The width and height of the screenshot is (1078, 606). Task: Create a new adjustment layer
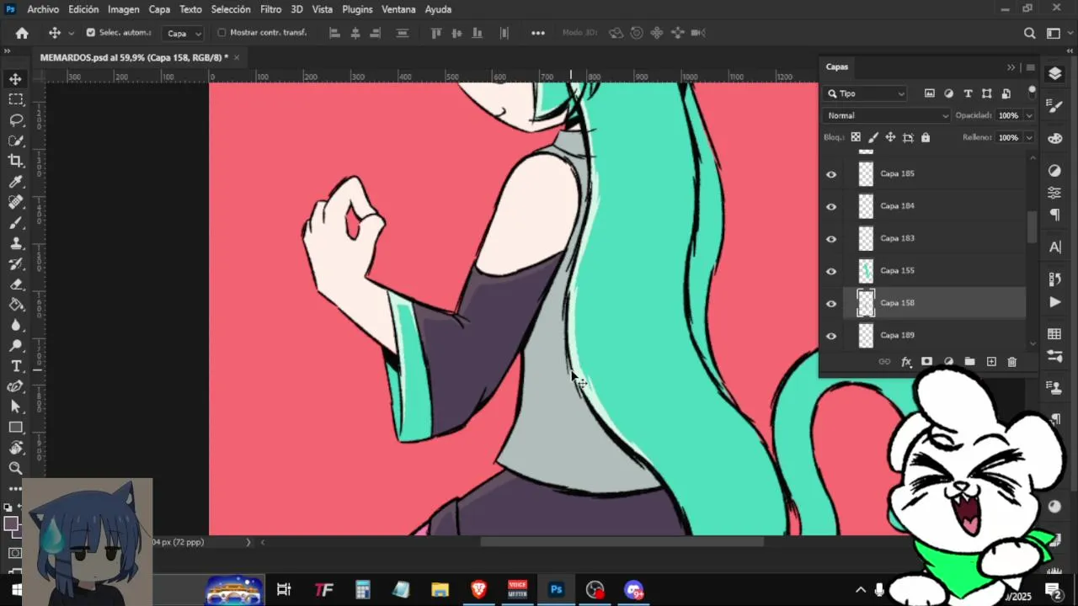[948, 362]
